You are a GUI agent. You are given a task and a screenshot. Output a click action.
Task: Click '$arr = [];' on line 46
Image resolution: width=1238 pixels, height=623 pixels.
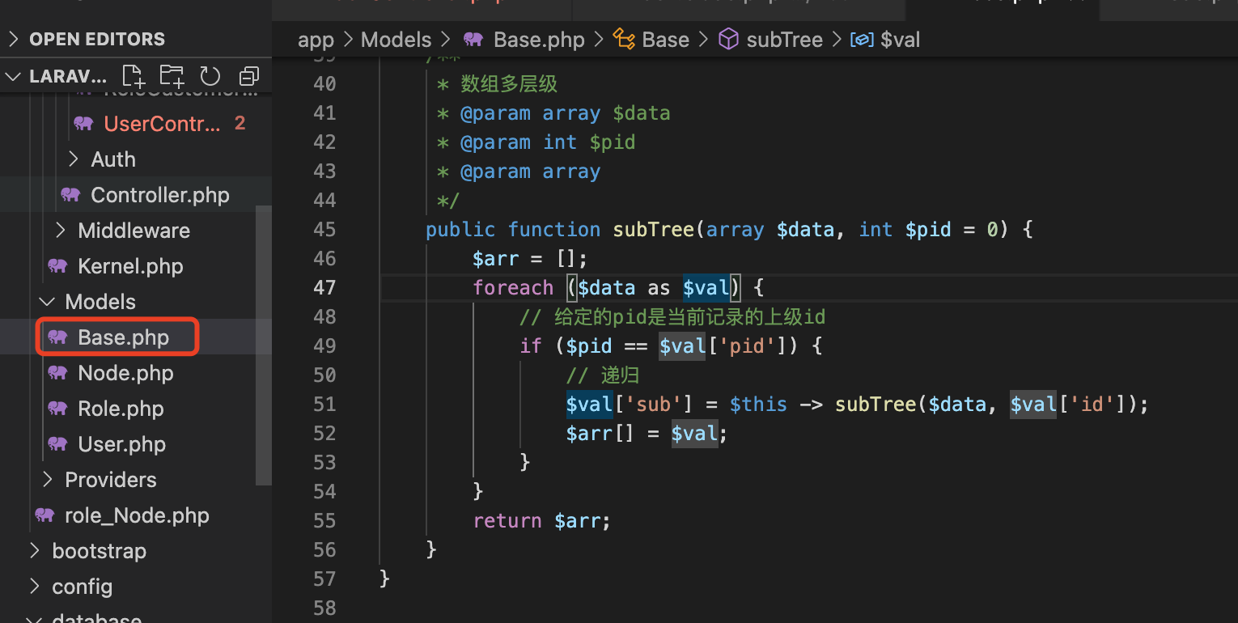point(530,259)
